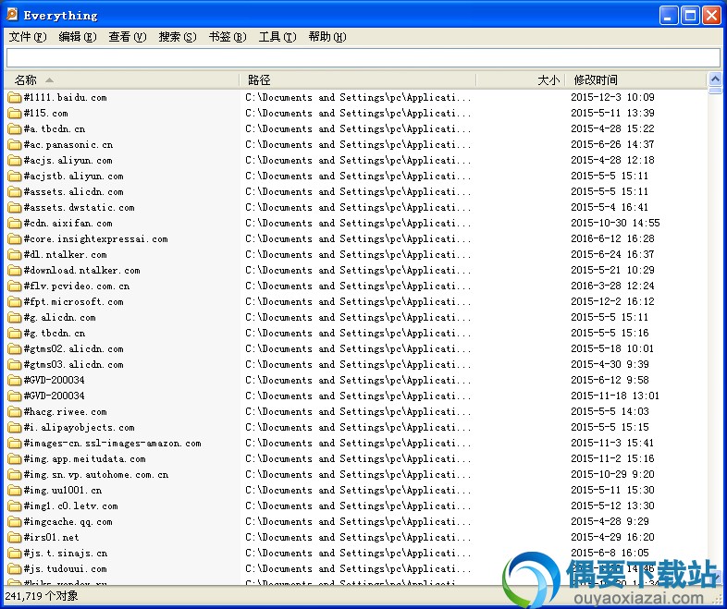Select folder icon of #acjstb.aliyun.com

(x=15, y=176)
